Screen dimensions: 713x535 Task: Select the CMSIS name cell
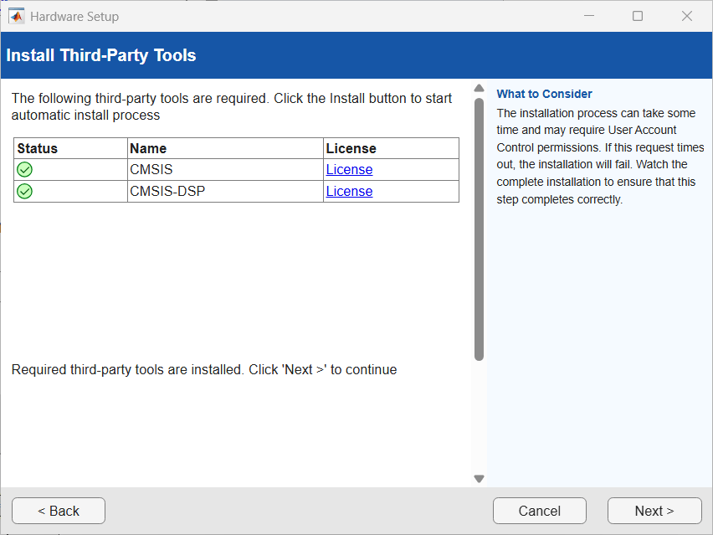click(225, 170)
